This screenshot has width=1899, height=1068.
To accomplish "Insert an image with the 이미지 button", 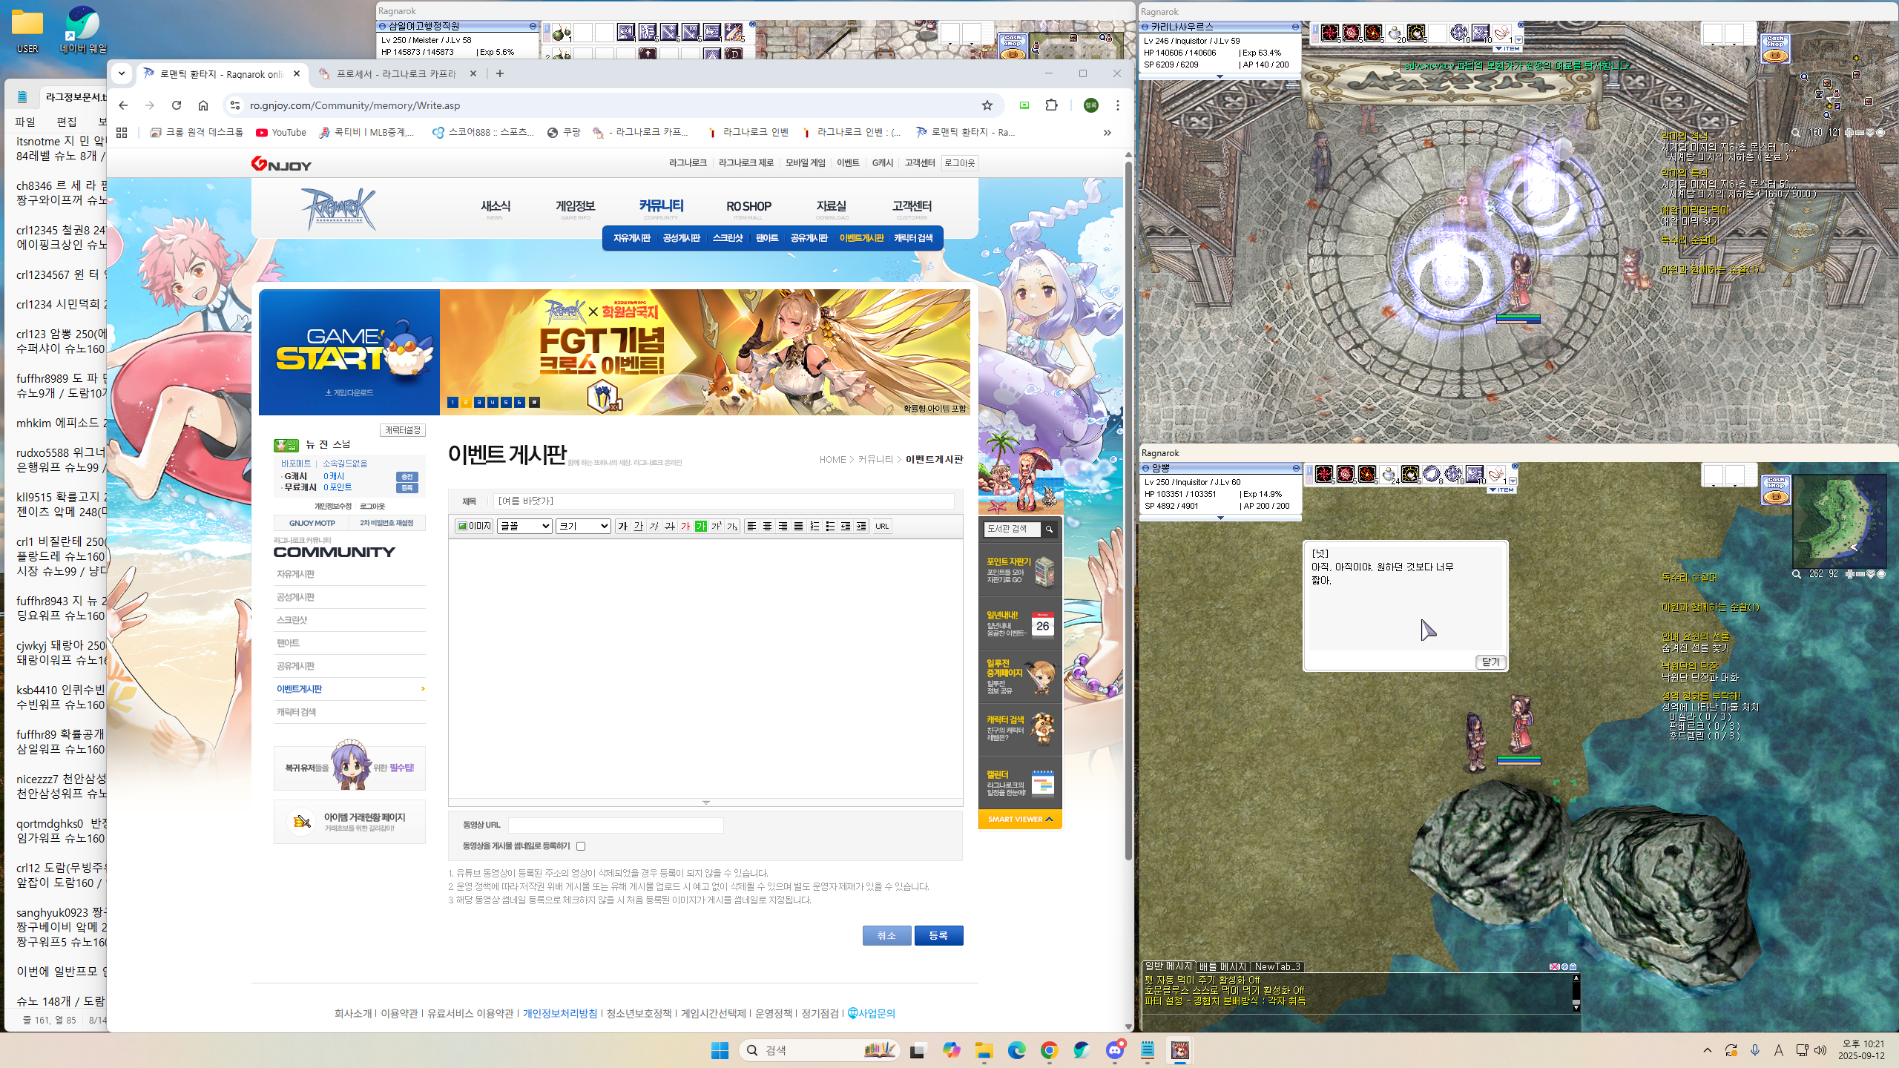I will (474, 526).
